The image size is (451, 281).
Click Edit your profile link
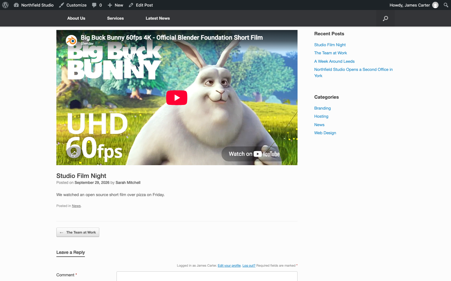tap(229, 265)
